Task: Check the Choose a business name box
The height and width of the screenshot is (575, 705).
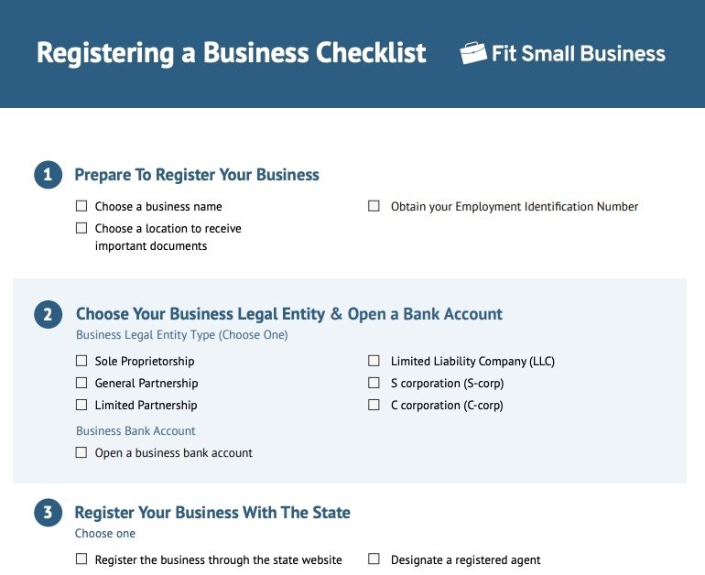Action: [x=81, y=206]
